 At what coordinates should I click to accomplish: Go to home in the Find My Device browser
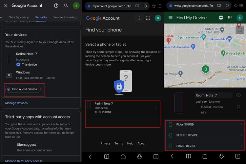click(205, 156)
